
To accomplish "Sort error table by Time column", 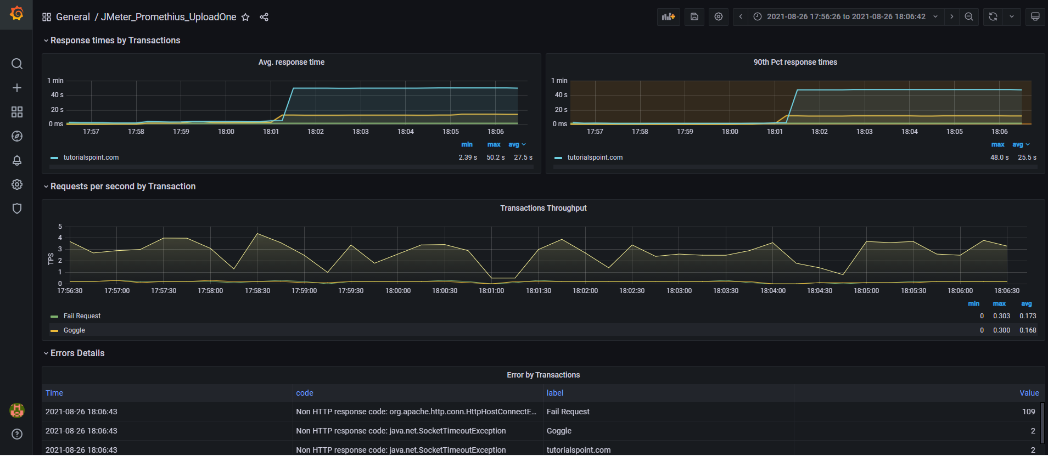I will pyautogui.click(x=54, y=393).
